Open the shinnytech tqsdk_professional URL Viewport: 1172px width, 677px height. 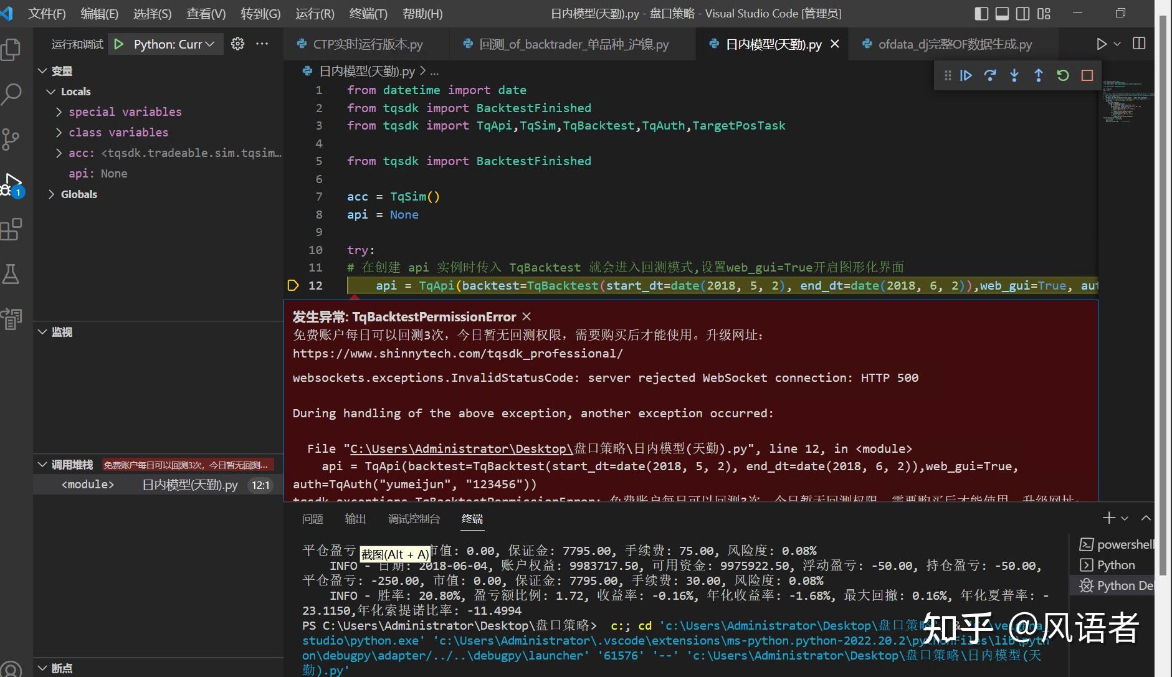458,354
